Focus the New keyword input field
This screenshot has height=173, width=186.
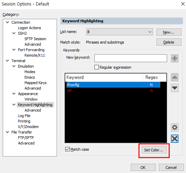[x=131, y=58]
